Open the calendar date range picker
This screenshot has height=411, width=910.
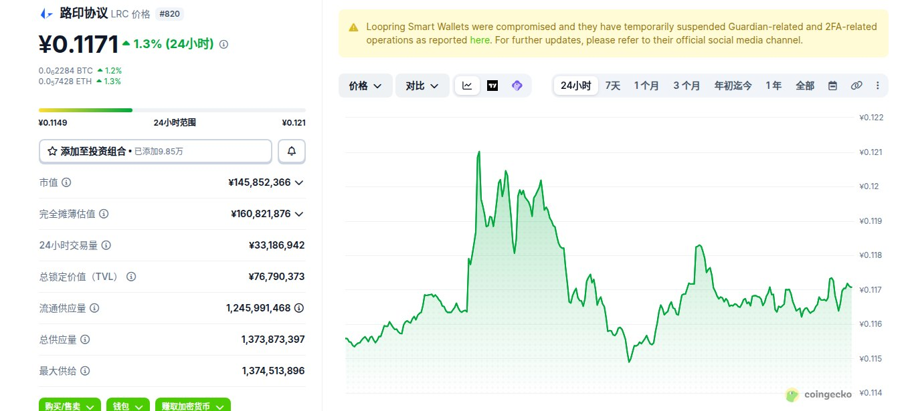point(832,86)
